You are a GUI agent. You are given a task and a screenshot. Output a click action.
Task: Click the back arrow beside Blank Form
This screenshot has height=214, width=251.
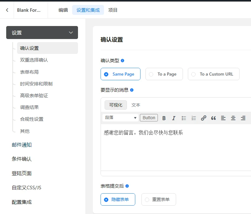click(x=7, y=10)
